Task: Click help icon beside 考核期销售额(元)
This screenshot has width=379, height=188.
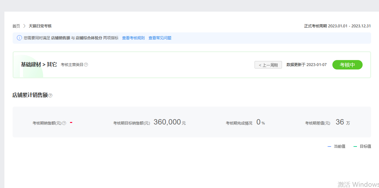Action: tap(64, 123)
